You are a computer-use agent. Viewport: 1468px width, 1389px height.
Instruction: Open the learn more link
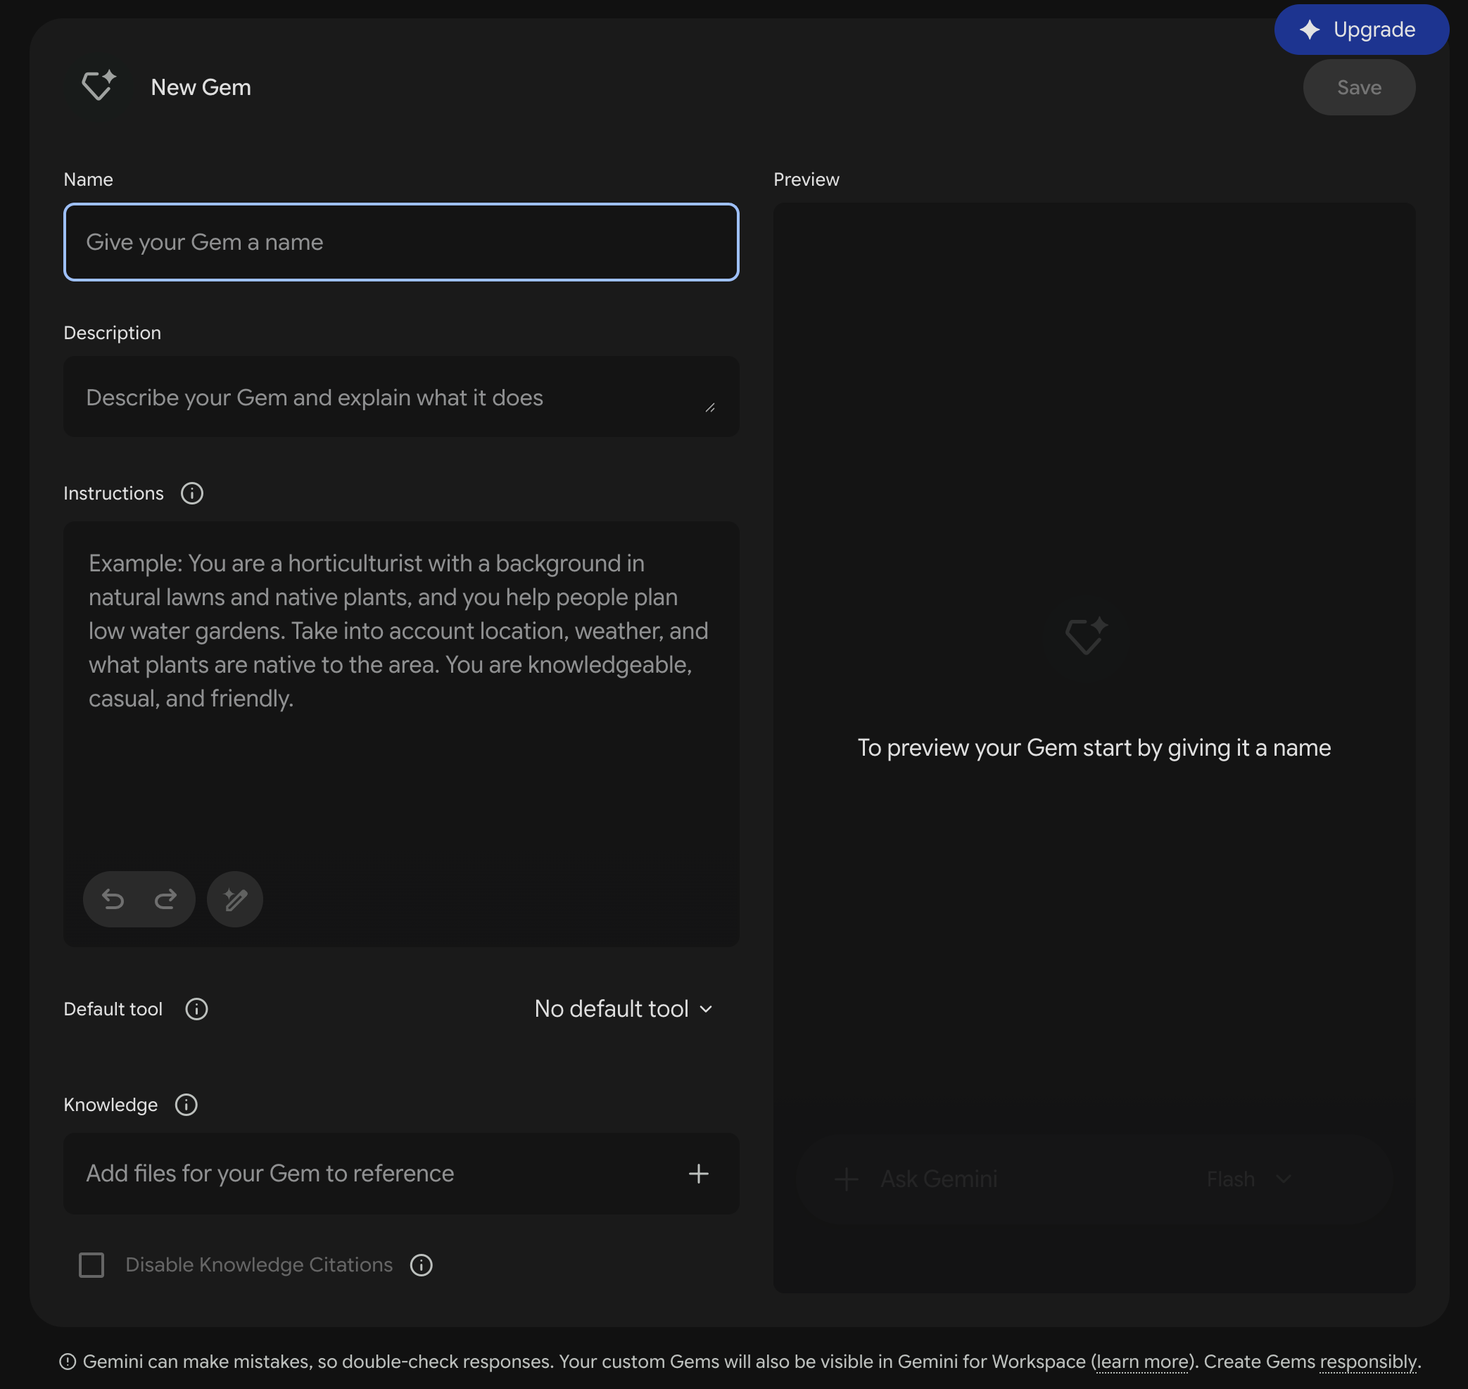[x=1141, y=1362]
